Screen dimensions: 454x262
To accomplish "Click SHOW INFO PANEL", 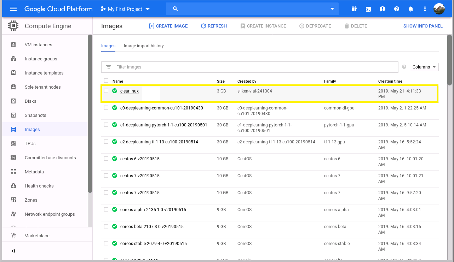I will 423,26.
